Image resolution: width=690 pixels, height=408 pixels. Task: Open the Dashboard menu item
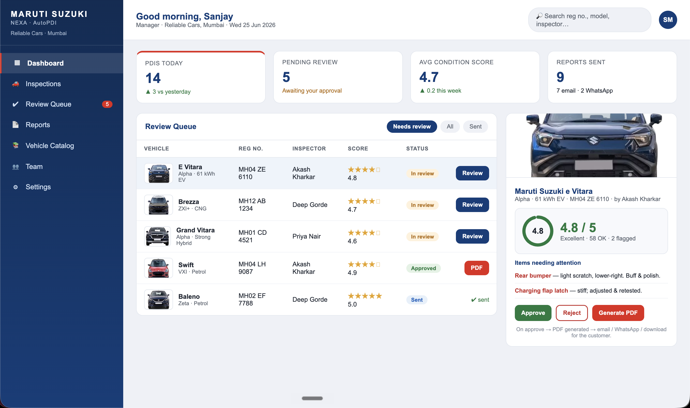[x=62, y=63]
